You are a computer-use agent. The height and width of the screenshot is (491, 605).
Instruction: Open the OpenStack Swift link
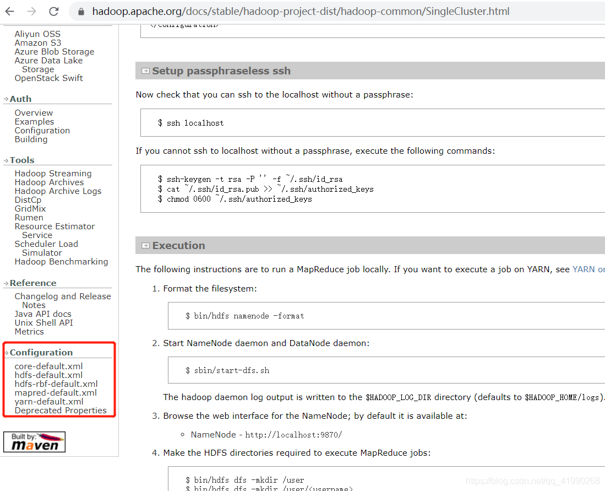(x=48, y=78)
